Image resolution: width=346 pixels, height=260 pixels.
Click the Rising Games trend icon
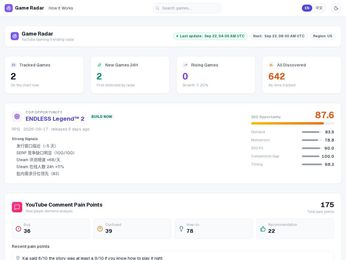[185, 65]
